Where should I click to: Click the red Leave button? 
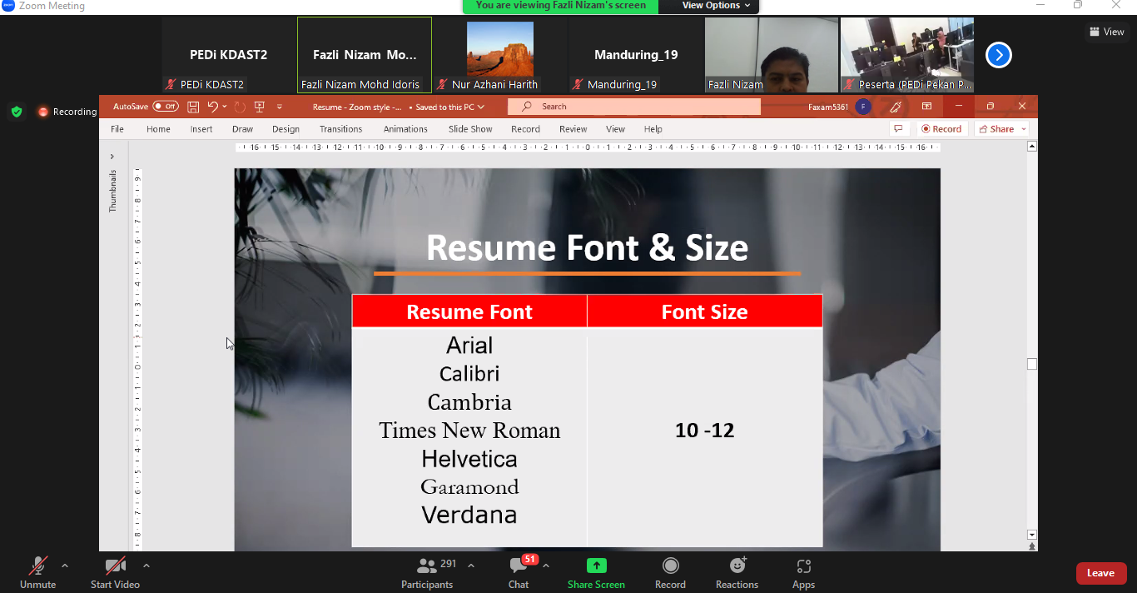[1100, 573]
